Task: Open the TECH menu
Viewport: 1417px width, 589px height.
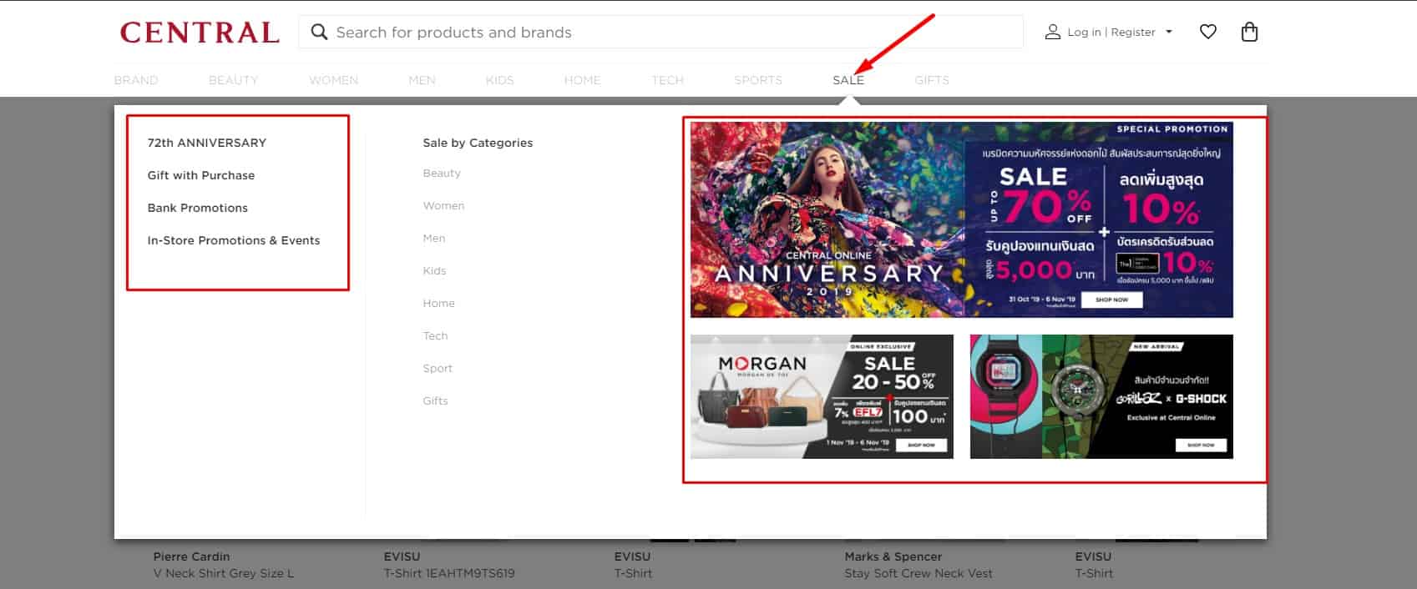Action: pos(667,80)
